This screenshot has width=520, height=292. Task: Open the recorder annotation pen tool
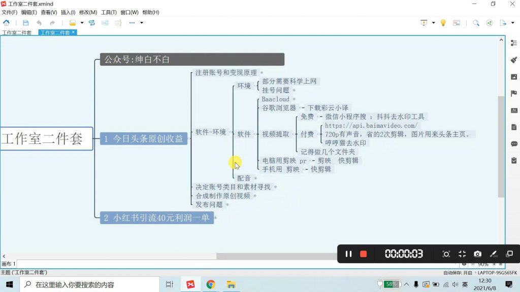[x=494, y=254]
